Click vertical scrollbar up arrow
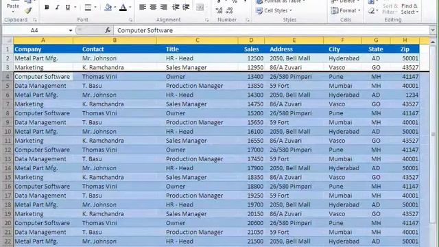 pyautogui.click(x=433, y=42)
